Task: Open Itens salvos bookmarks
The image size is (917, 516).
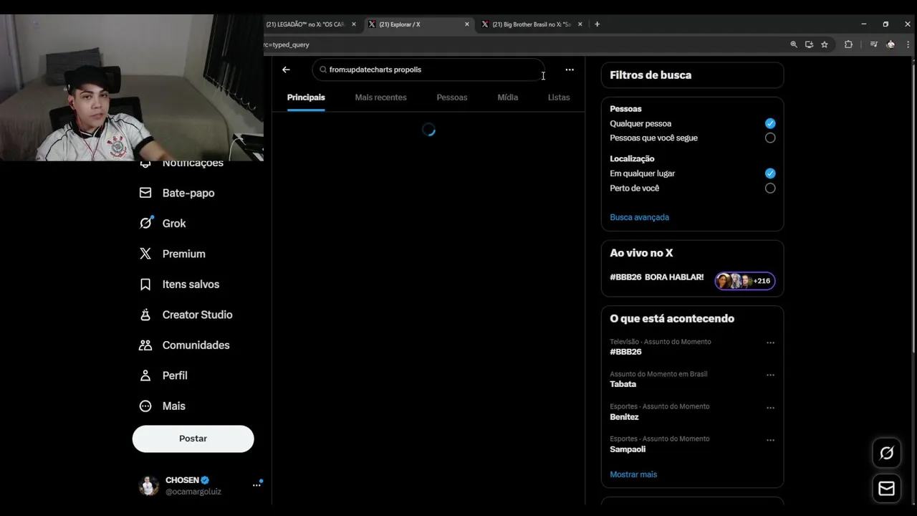Action: click(x=179, y=285)
